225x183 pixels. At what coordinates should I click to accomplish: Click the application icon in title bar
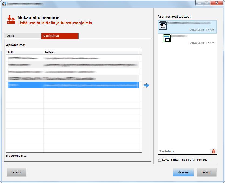pos(4,4)
